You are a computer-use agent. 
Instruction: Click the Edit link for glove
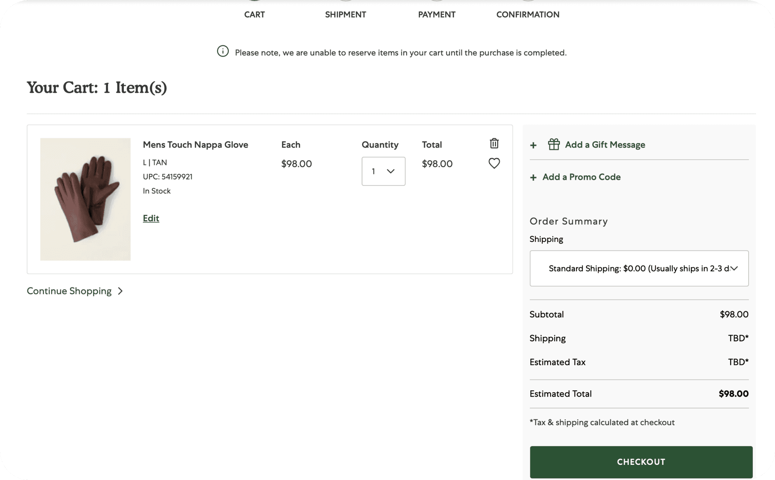(151, 218)
